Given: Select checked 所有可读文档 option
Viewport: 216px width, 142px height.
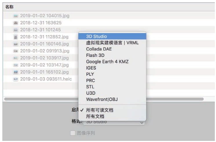Looking at the screenshot, I should click(x=112, y=110).
